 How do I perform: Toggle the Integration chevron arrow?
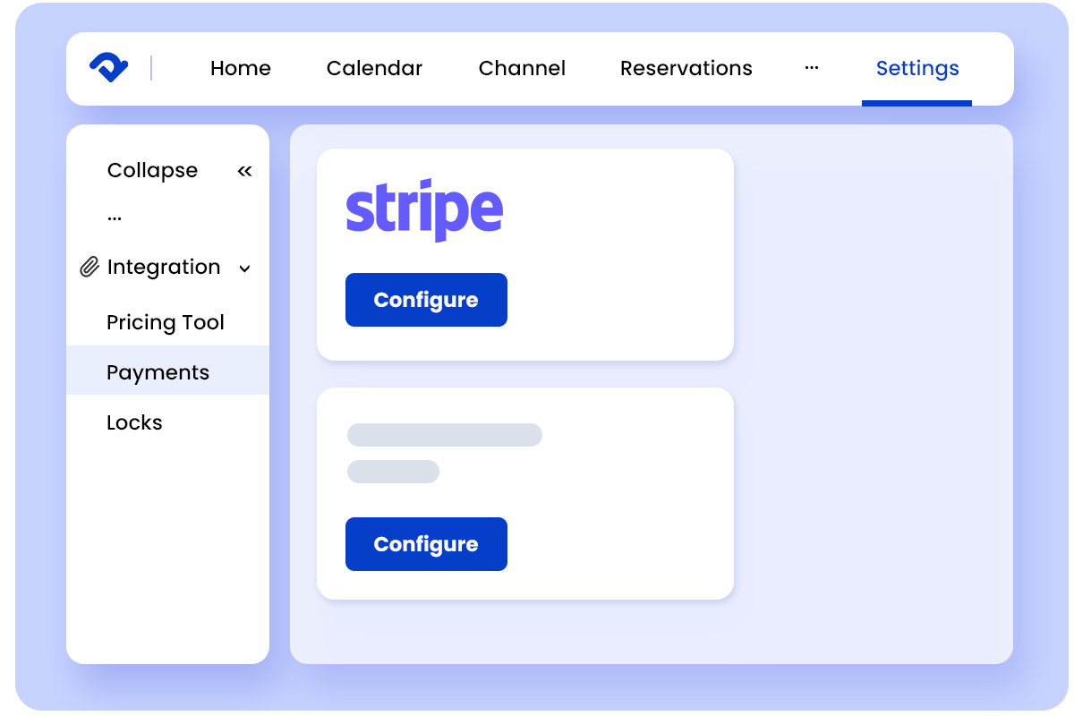pyautogui.click(x=245, y=268)
